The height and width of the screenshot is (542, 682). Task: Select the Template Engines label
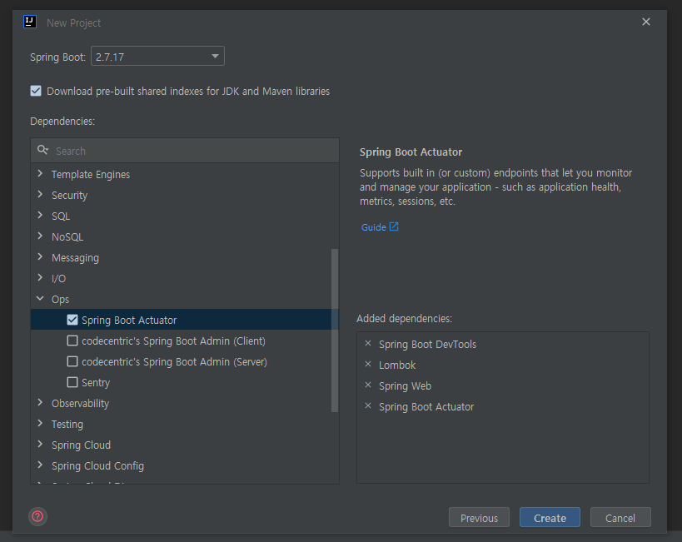pos(91,175)
